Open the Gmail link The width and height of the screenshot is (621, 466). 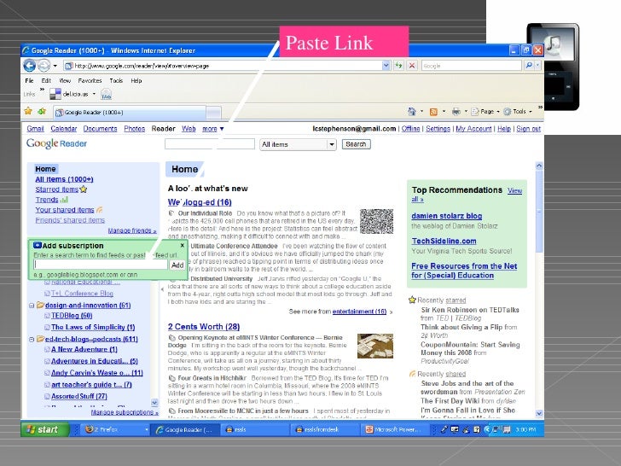click(x=35, y=129)
